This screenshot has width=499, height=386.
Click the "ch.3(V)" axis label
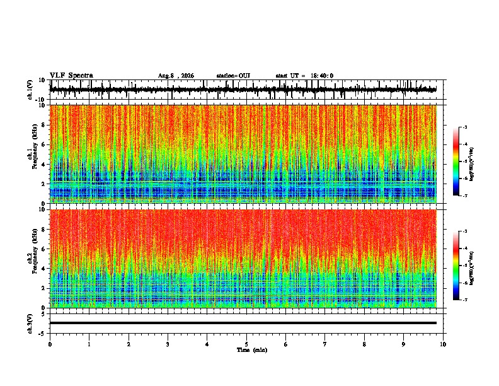tap(30, 324)
